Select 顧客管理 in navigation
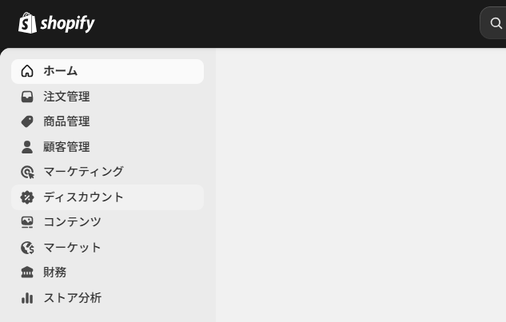 pyautogui.click(x=66, y=147)
